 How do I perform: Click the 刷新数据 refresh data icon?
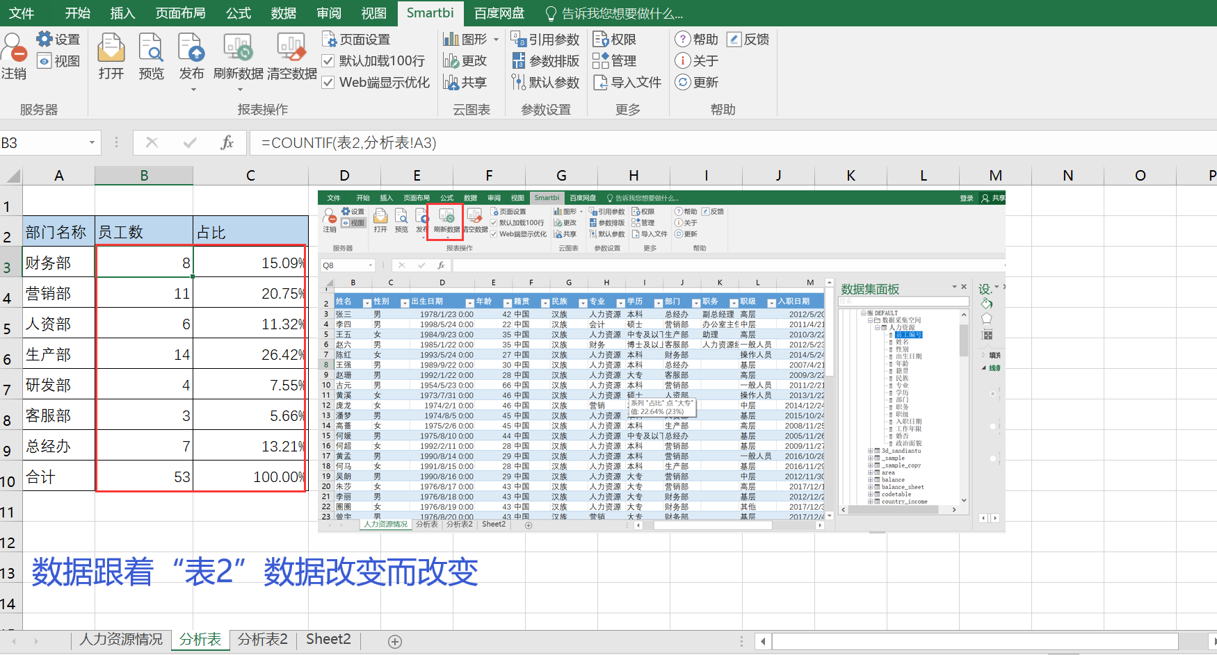pyautogui.click(x=238, y=47)
